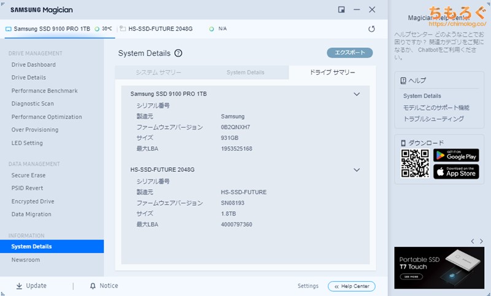Open Settings at the bottom bar
Viewport: 491px width, 296px height.
coord(308,286)
